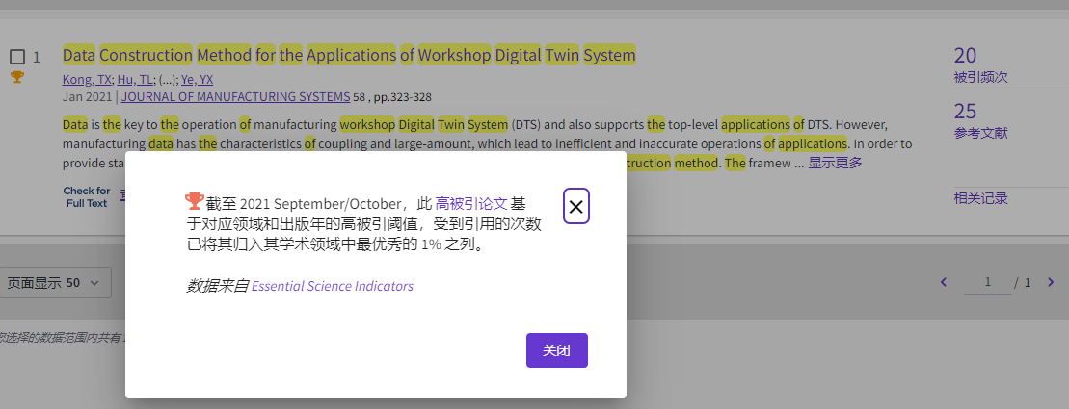Open Journal of Manufacturing Systems link
Screen dimensions: 1069x409
coord(235,97)
